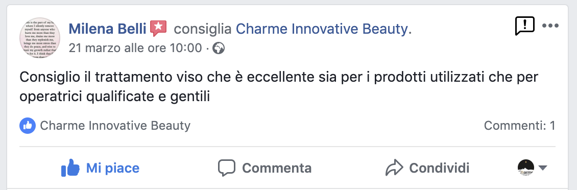577x190 pixels.
Task: Open Milena Belli's profile picture
Action: click(40, 38)
